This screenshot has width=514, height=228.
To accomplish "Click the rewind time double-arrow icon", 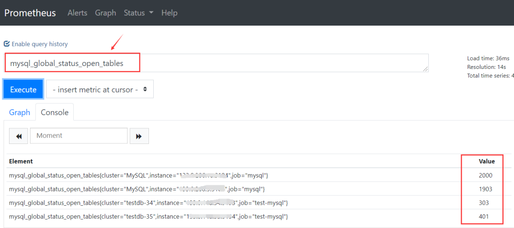I will pos(19,136).
